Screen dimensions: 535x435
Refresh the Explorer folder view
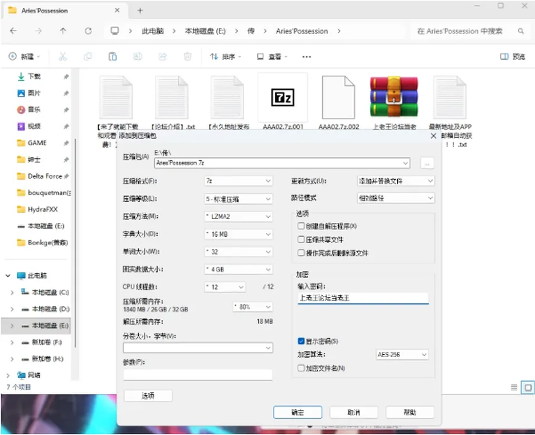(x=88, y=31)
